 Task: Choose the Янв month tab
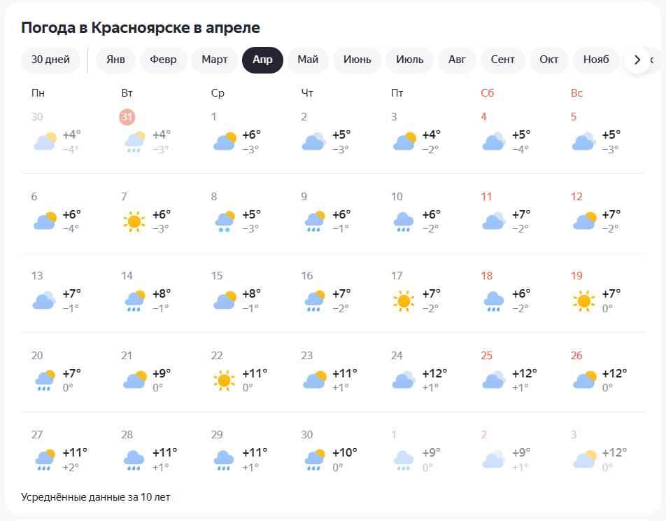[x=115, y=60]
